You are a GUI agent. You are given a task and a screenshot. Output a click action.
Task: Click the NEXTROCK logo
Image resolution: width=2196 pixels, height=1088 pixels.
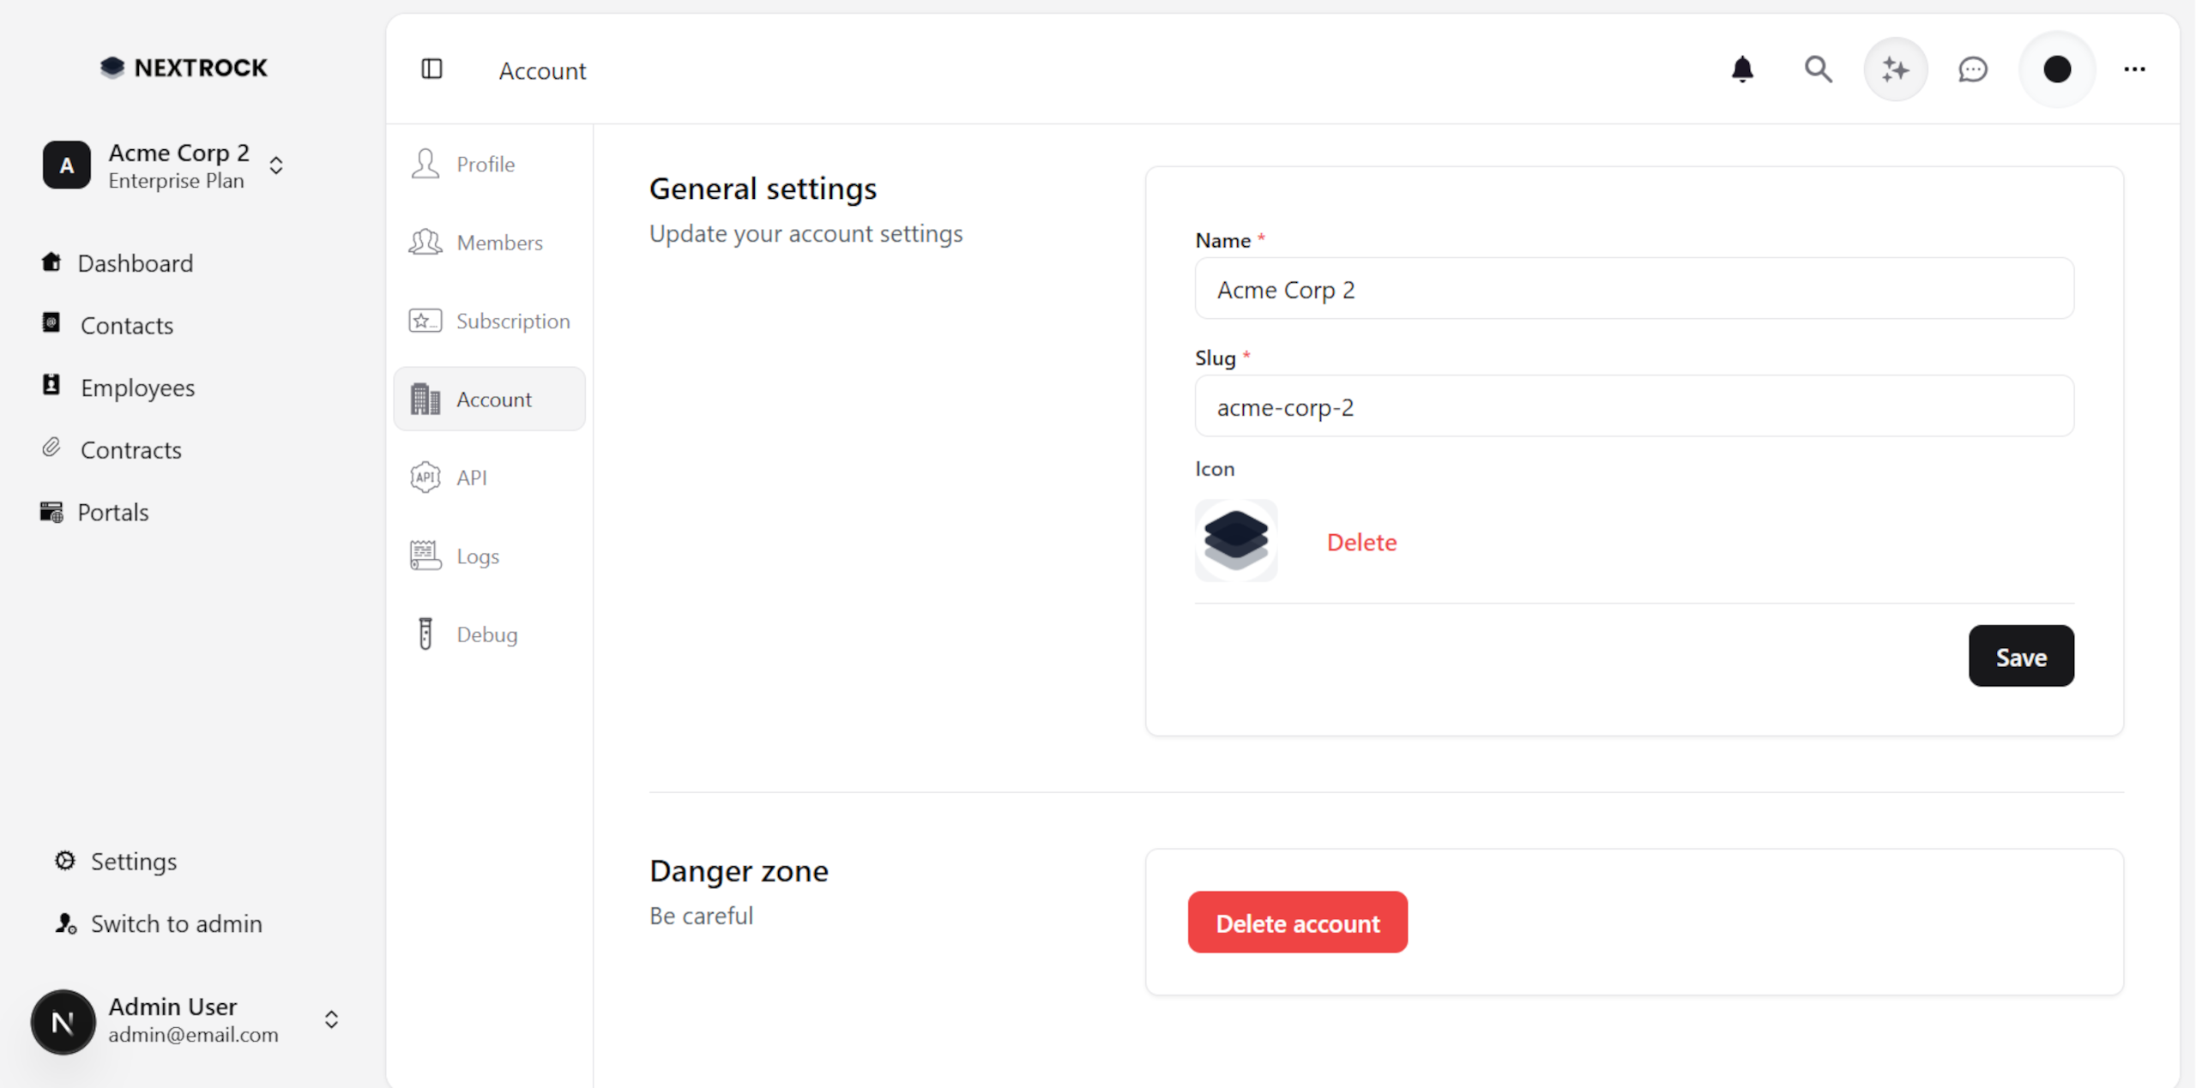click(184, 68)
